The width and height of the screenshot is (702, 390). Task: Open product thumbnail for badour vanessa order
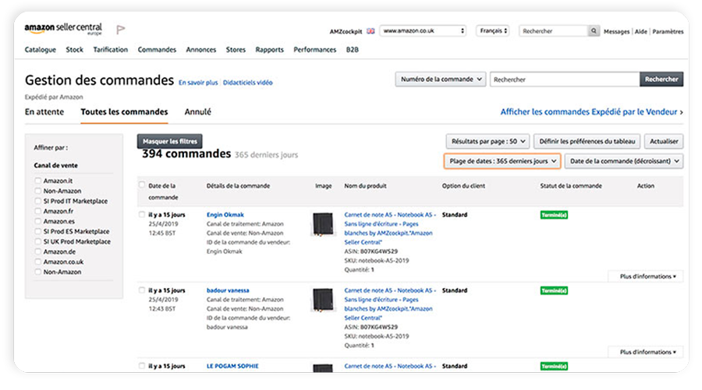(x=323, y=300)
